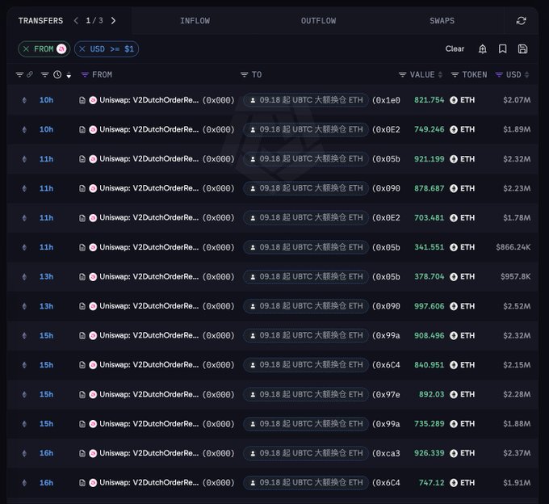Click contract icon in 749.246 ETH row
The width and height of the screenshot is (549, 504).
click(82, 129)
